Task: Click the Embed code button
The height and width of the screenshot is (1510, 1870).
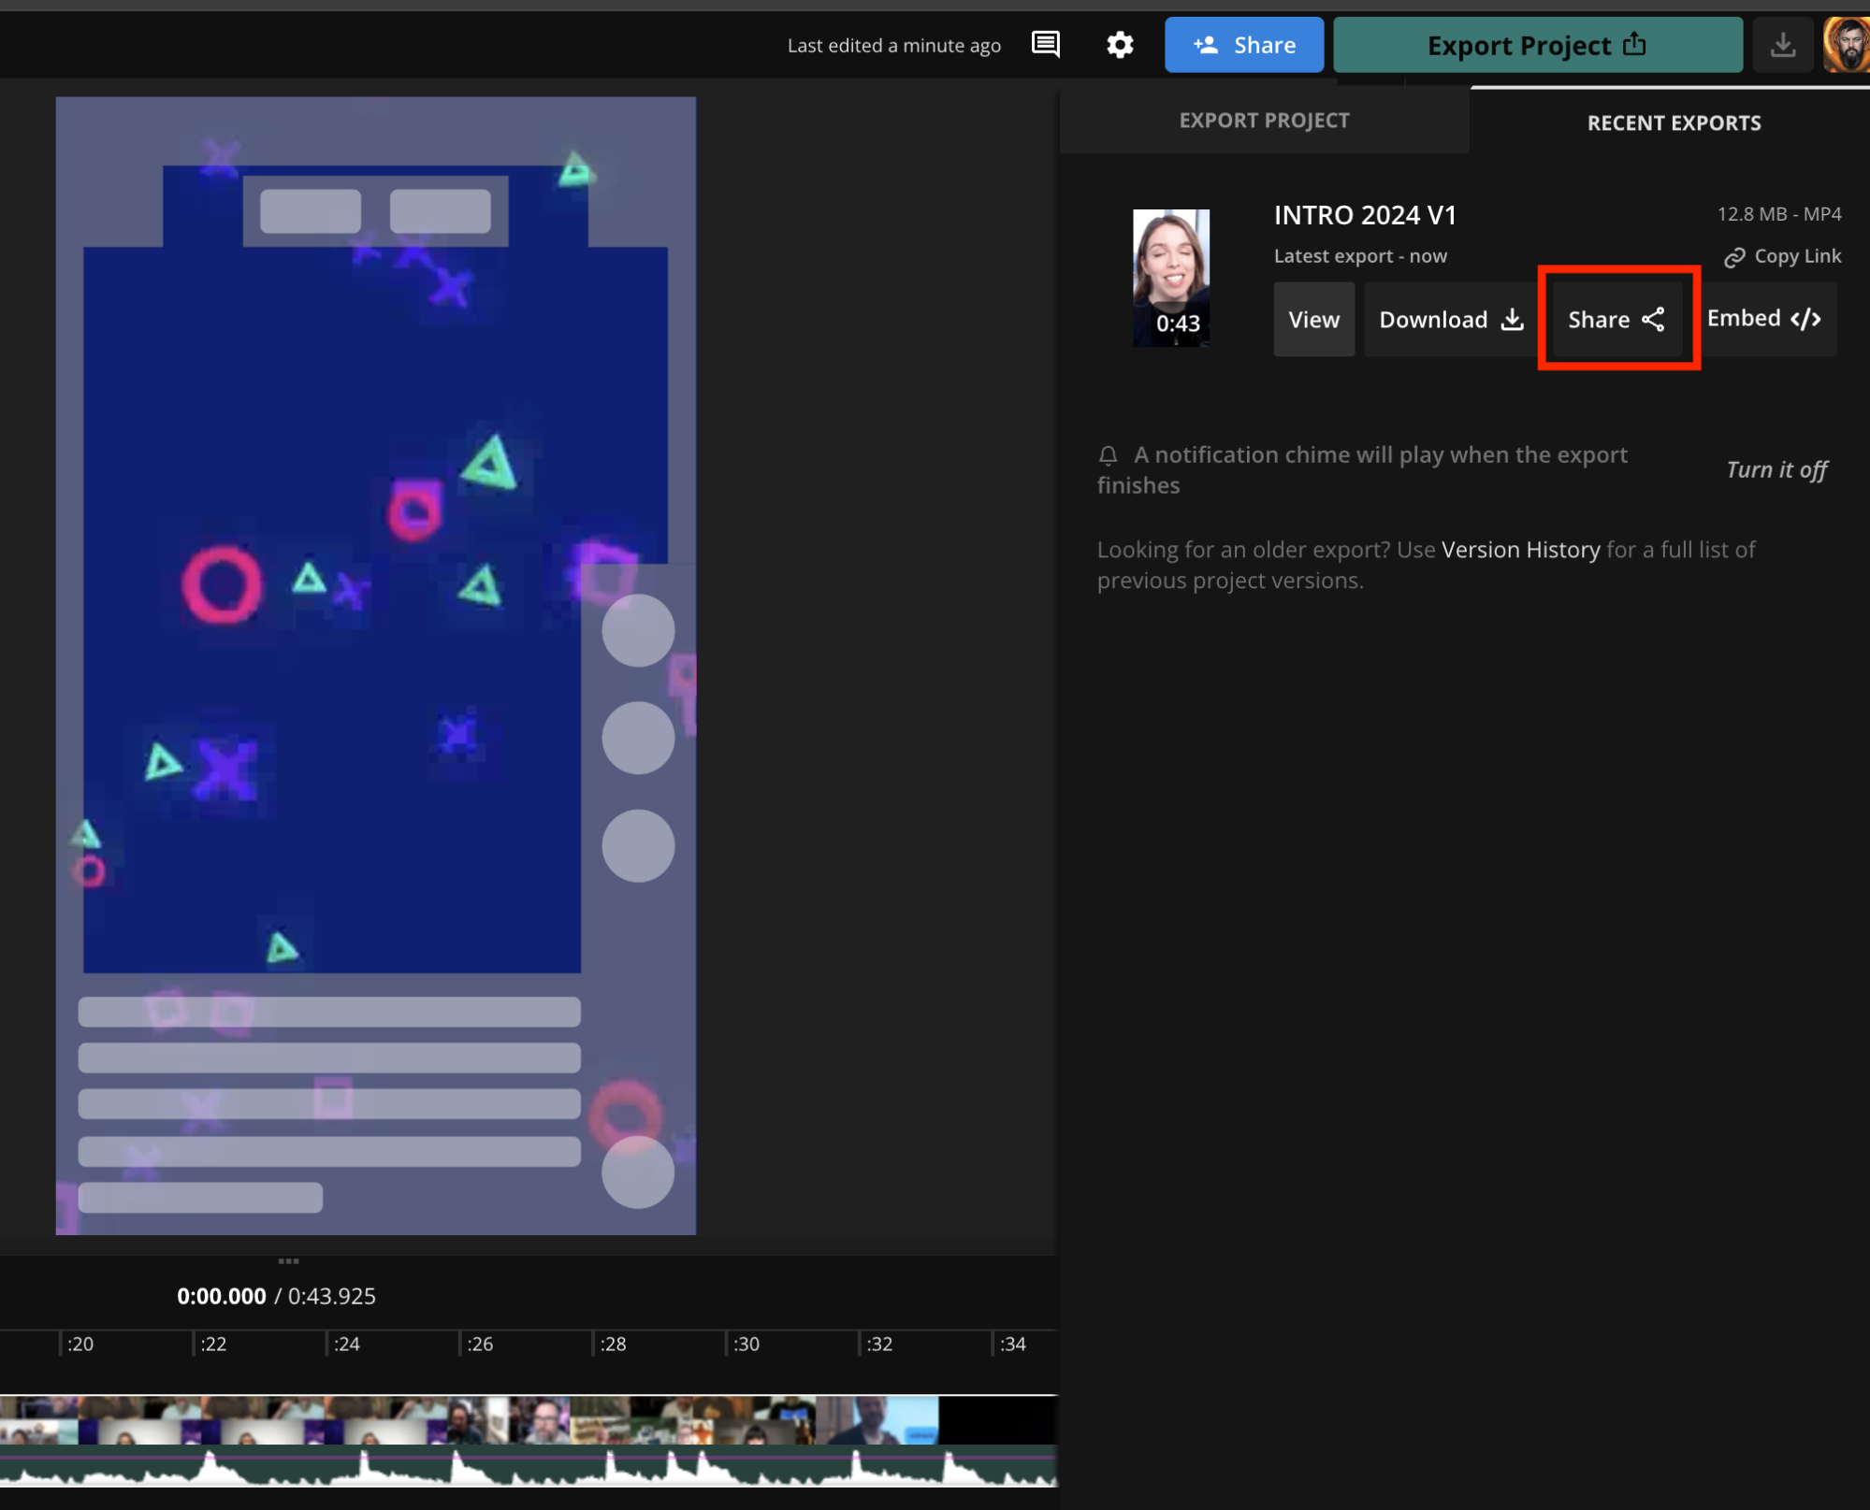Action: pos(1763,319)
